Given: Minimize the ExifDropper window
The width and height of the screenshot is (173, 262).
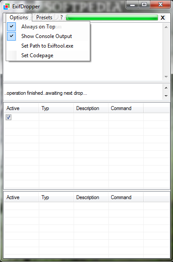Looking at the screenshot, I should click(x=132, y=5).
